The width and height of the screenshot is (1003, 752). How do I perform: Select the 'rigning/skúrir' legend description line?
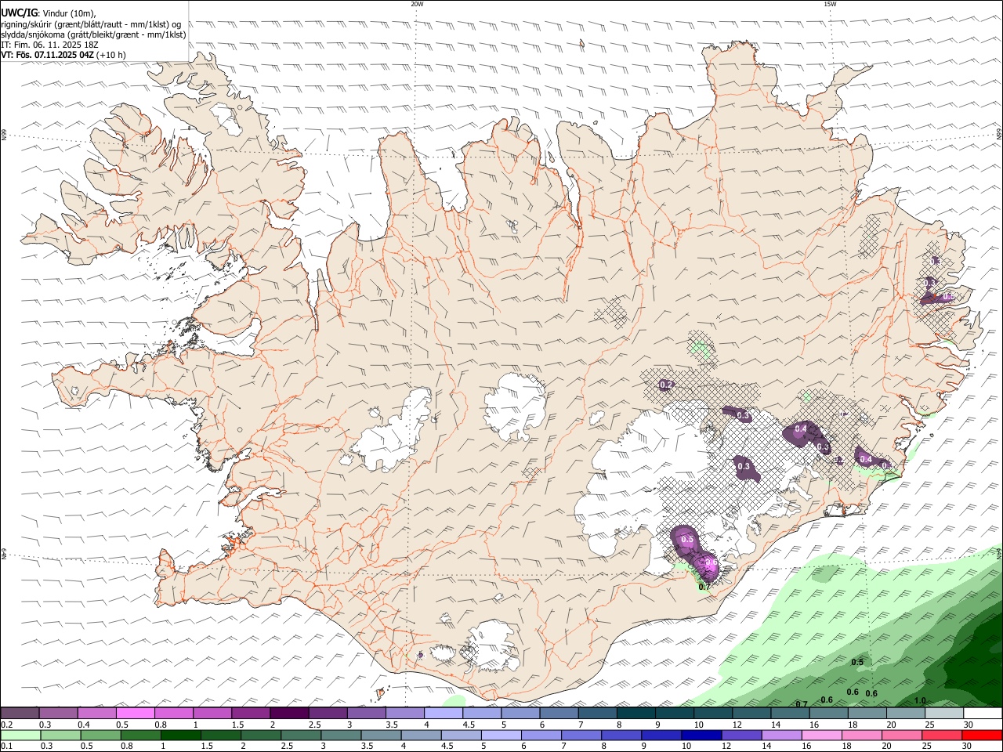click(92, 24)
